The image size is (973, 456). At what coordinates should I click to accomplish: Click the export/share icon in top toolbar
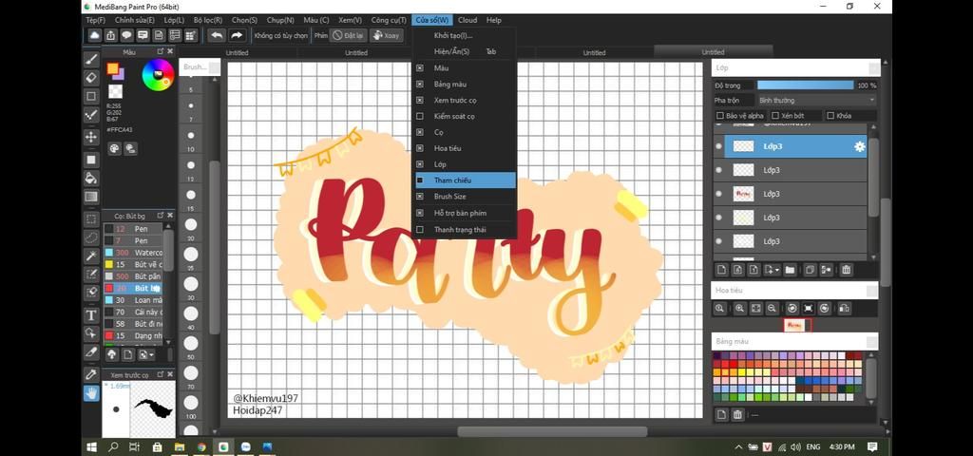(110, 35)
